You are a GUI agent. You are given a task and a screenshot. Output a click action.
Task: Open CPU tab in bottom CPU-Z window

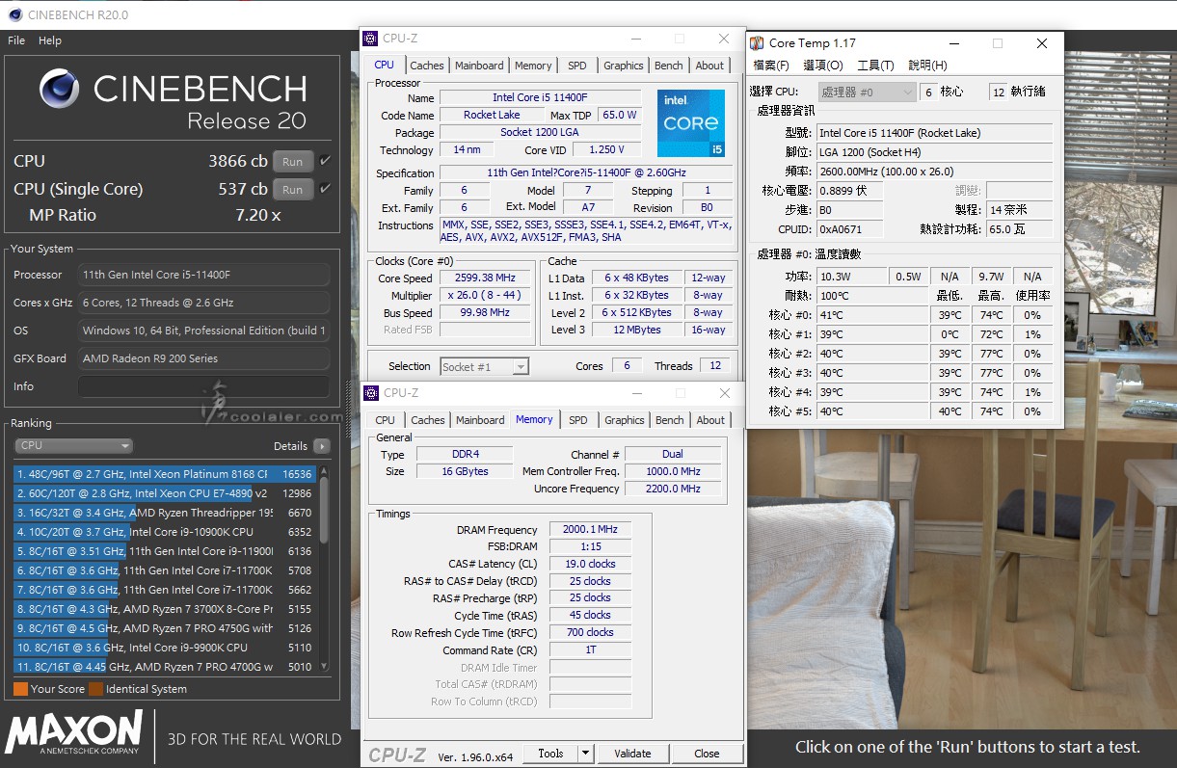(385, 420)
